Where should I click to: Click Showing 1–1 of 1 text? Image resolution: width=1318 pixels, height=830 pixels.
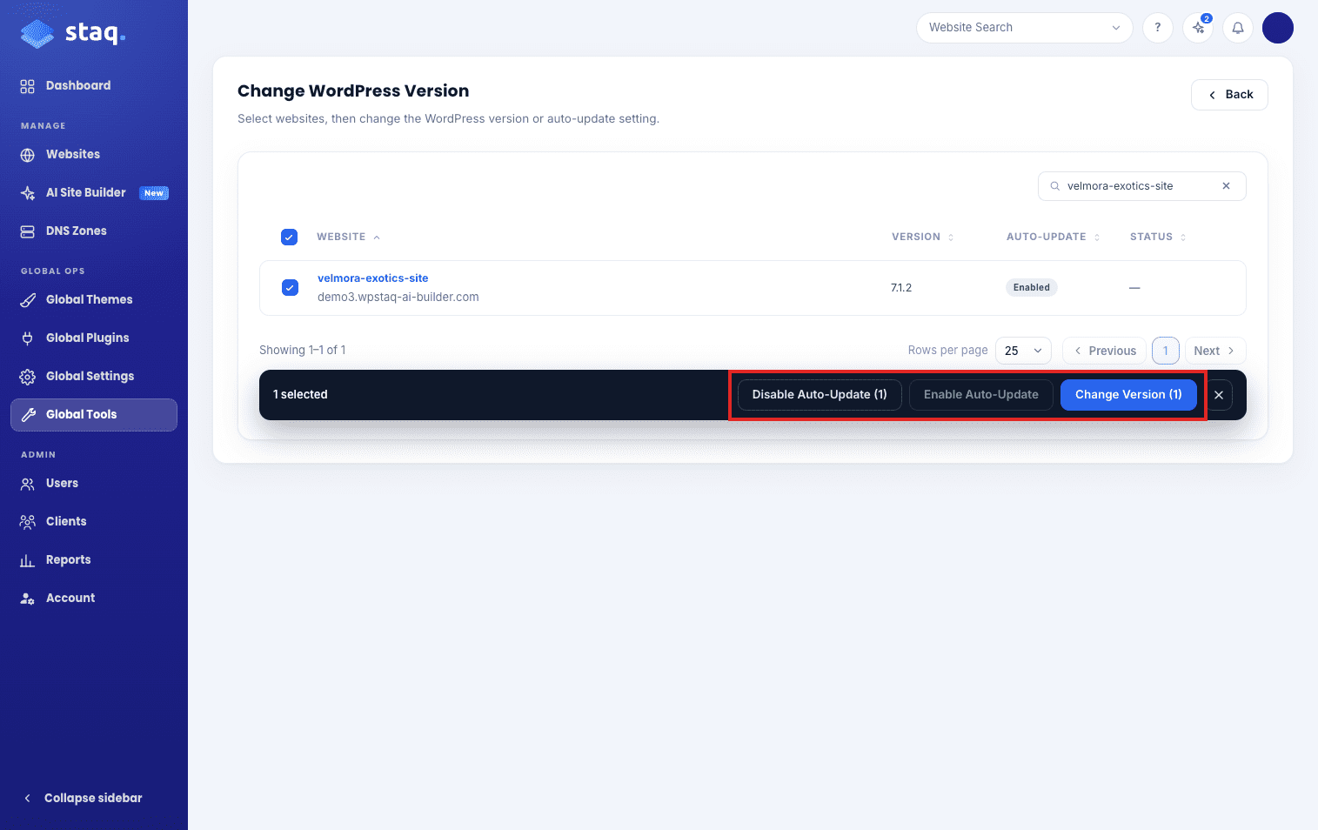[x=303, y=350]
